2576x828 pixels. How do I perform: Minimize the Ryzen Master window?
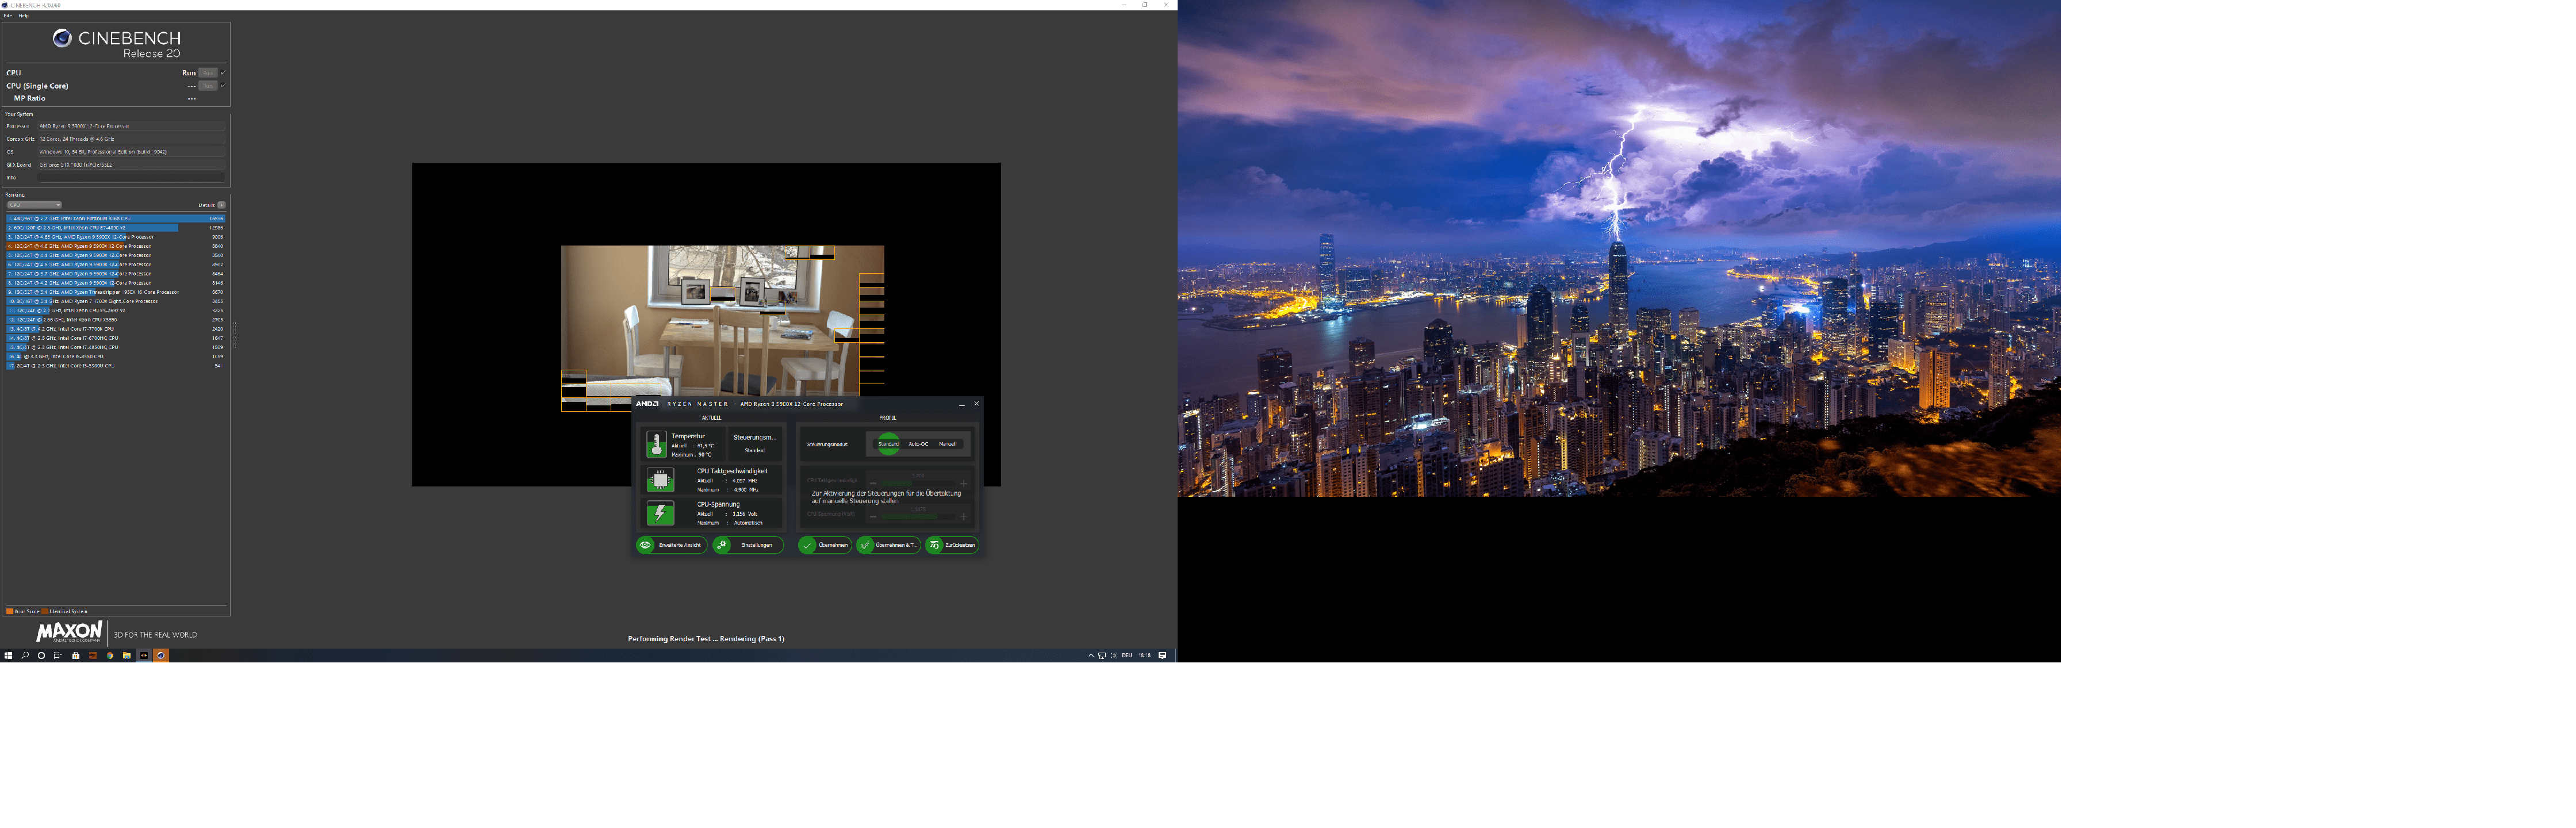click(x=962, y=404)
